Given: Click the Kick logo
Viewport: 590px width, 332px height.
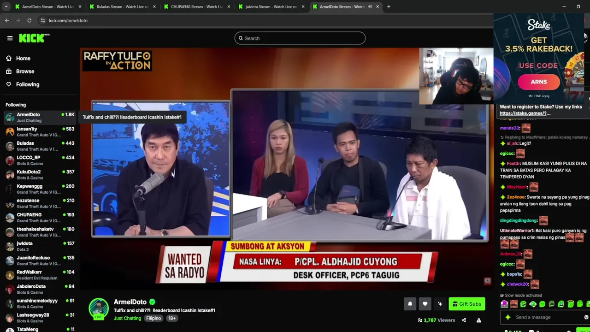Looking at the screenshot, I should click(34, 38).
